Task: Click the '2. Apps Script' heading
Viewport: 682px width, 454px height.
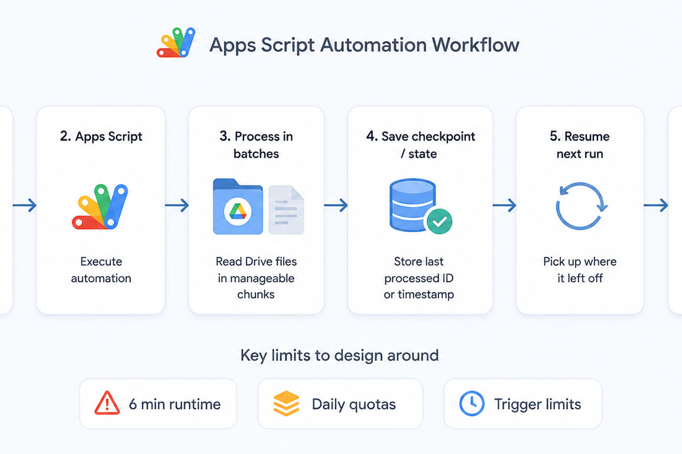Action: click(x=101, y=136)
